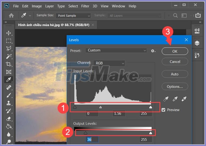Screen dimensions: 206x146
Task: Open the eyedropper tool preset picker arrow
Action: click(x=30, y=16)
